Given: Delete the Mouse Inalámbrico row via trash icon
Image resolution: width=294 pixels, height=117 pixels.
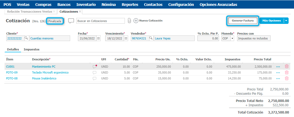Looking at the screenshot, I should point(286,79).
